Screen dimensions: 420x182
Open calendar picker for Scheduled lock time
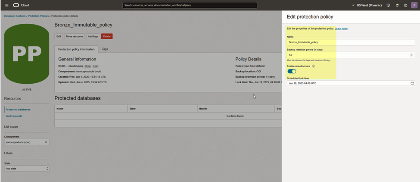point(412,83)
